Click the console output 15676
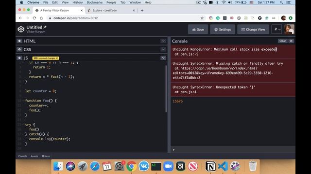Screen dimensions: 311x174 (177, 101)
